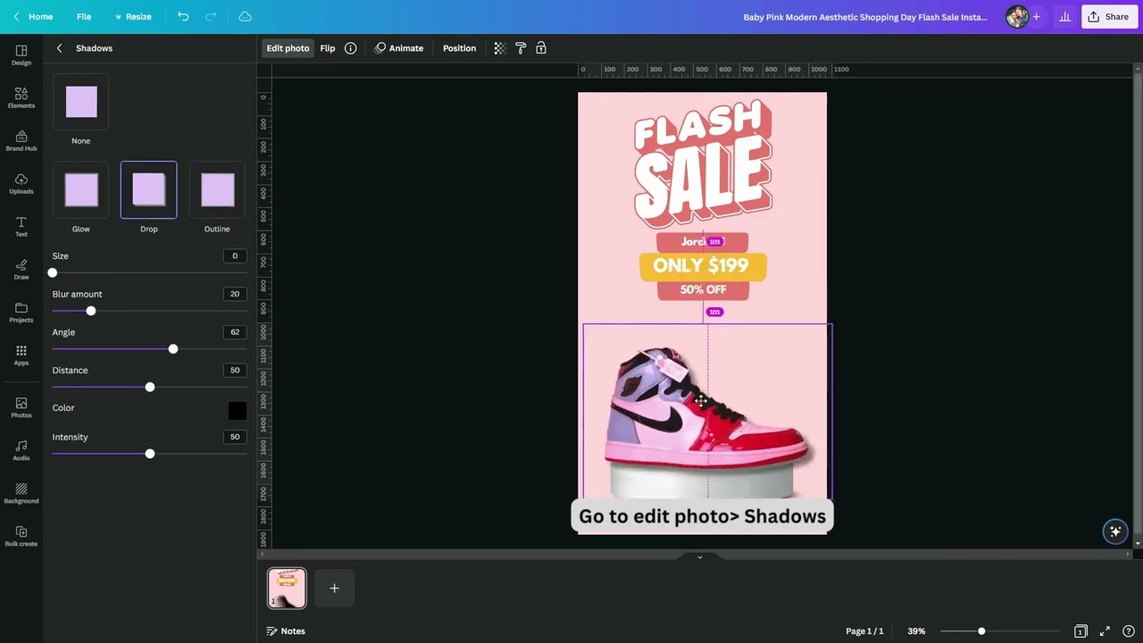1143x643 pixels.
Task: Click the Size value field
Action: point(235,256)
